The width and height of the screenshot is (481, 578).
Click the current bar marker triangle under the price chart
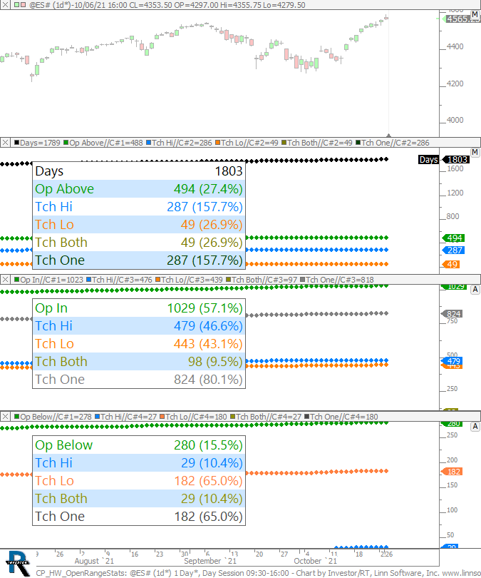tap(388, 135)
